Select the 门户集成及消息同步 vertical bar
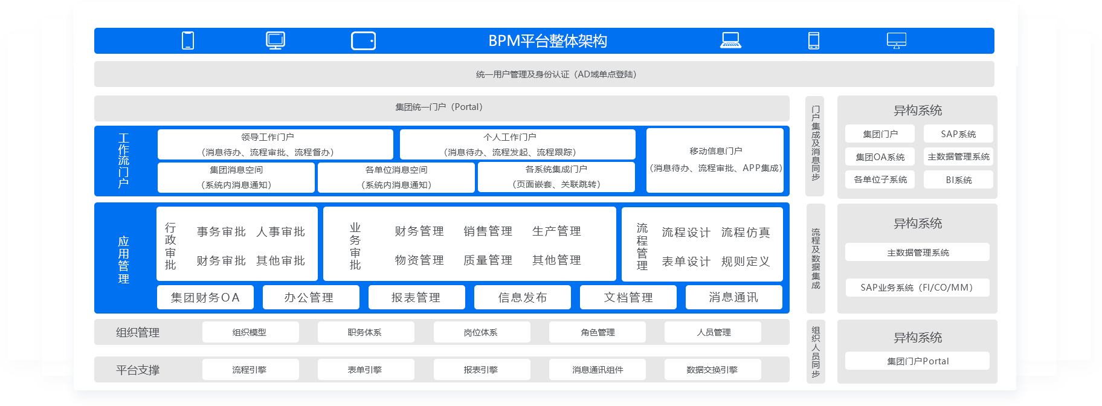Viewport: 1102px width, 406px height. tap(815, 145)
